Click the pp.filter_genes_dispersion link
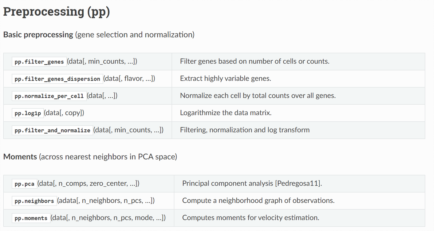Viewport: 434px width, 231px height. point(57,79)
